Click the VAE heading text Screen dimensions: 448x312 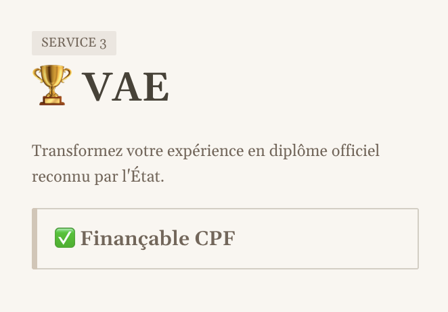[x=125, y=86]
